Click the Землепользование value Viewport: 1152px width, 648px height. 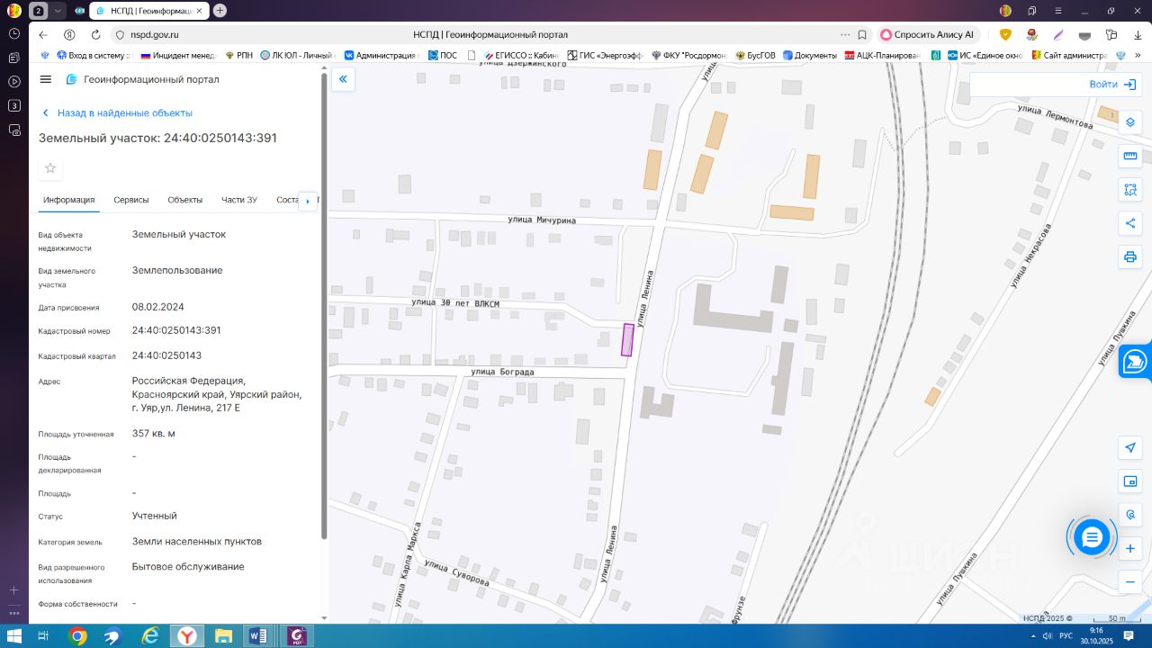[x=177, y=271]
